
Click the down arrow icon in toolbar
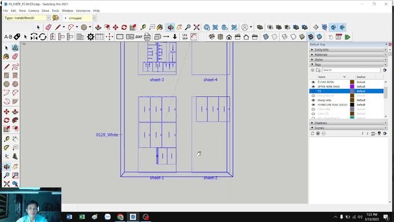tap(175, 37)
